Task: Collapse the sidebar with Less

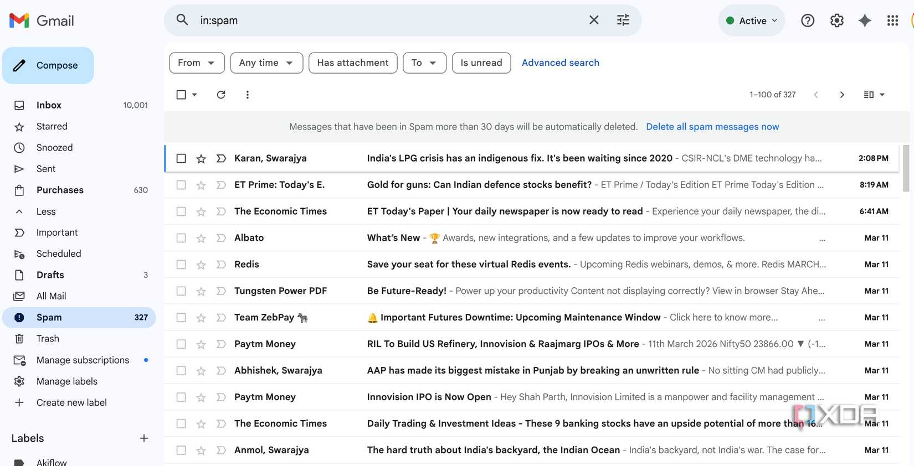Action: tap(46, 211)
